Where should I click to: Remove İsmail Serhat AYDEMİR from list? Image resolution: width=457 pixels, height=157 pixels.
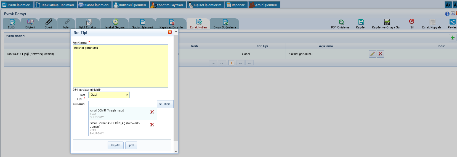[x=152, y=125]
